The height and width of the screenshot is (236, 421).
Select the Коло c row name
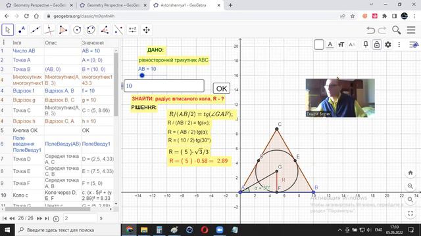tap(20, 195)
